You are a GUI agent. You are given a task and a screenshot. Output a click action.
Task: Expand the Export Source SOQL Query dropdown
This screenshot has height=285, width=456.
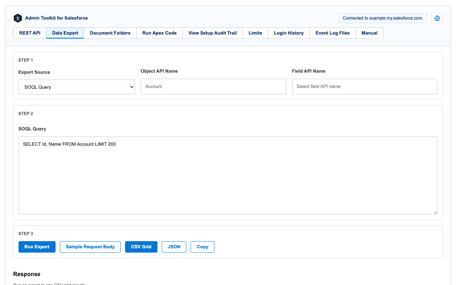click(x=77, y=87)
